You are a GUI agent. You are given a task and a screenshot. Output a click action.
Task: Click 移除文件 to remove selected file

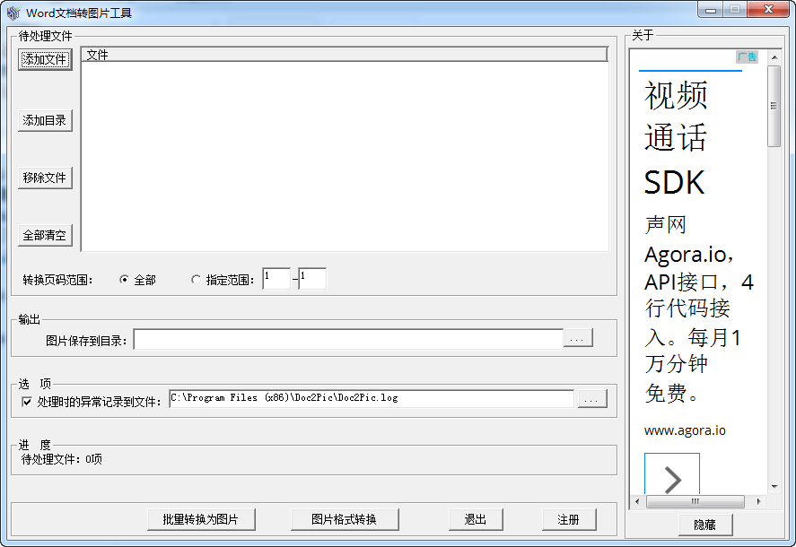[44, 178]
